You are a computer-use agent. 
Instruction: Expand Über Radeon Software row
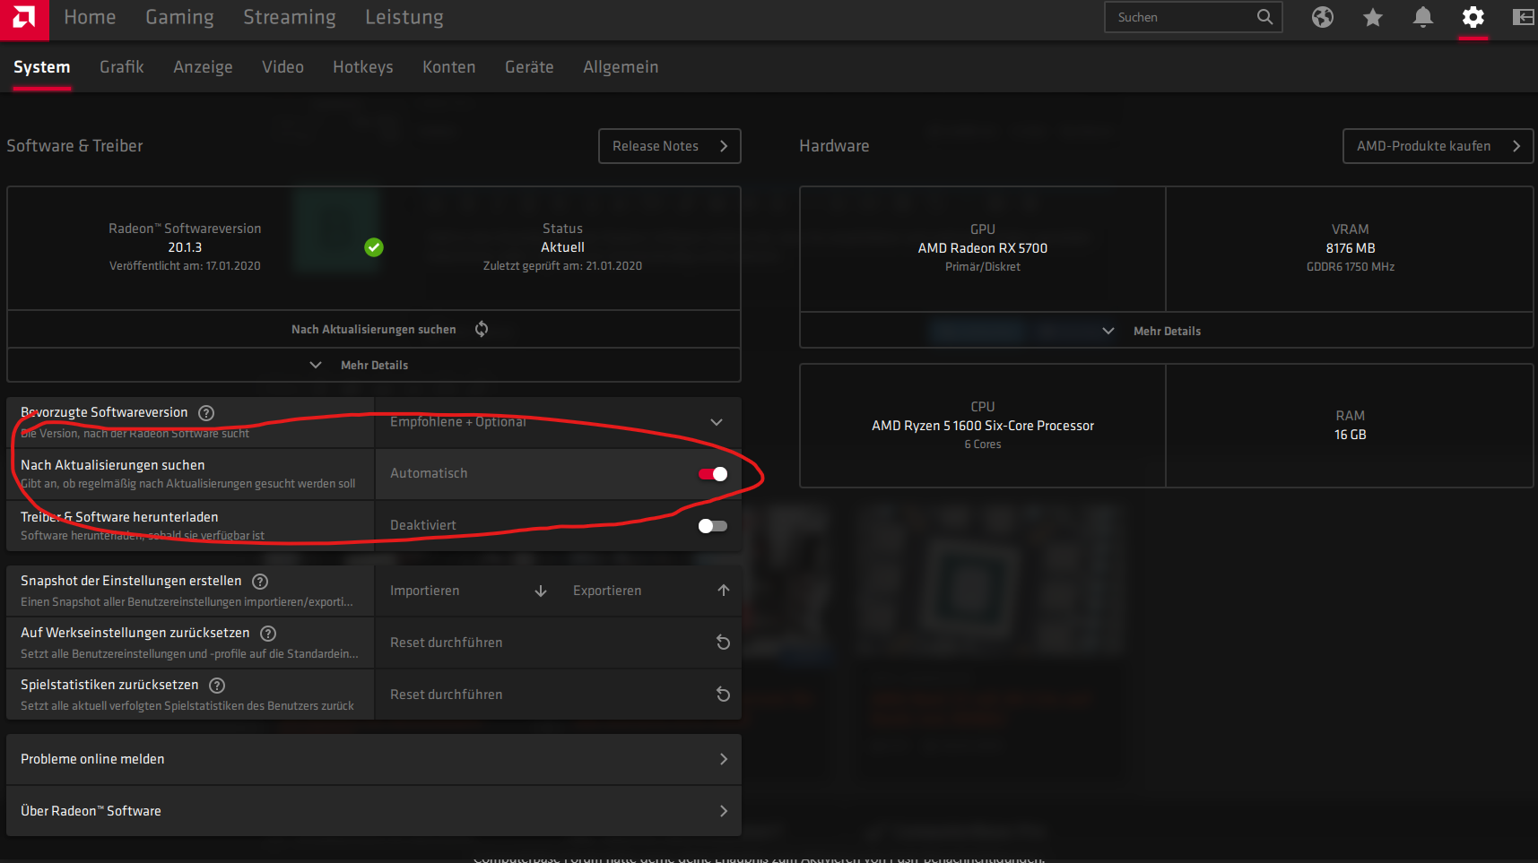coord(374,811)
